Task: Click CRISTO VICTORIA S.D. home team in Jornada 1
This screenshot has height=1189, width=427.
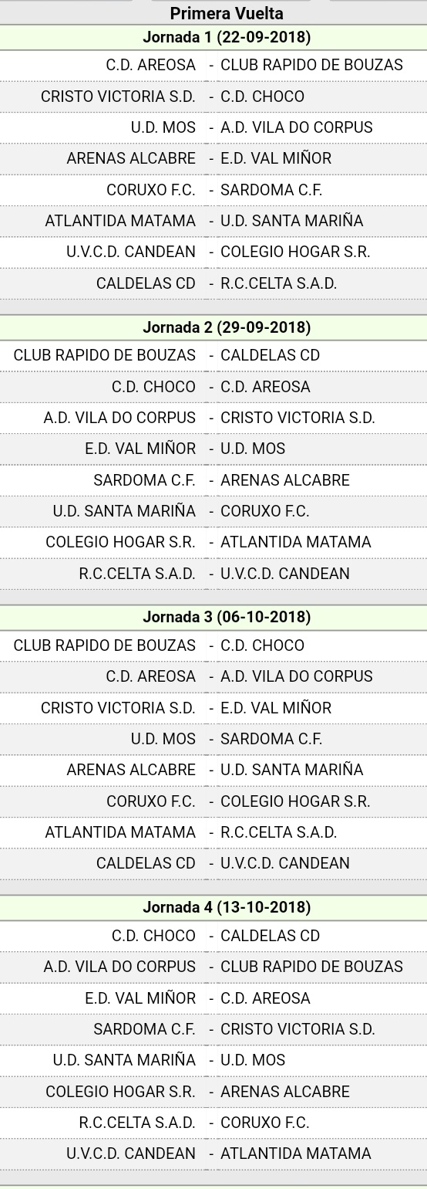Action: point(118,97)
